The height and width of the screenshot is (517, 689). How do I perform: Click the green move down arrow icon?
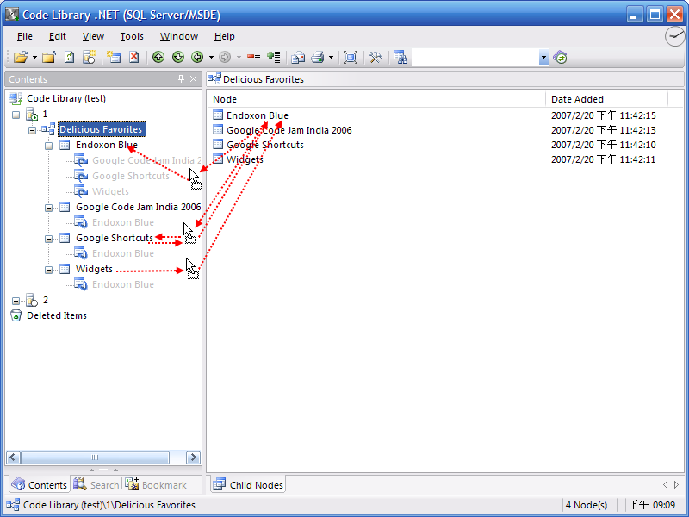178,57
